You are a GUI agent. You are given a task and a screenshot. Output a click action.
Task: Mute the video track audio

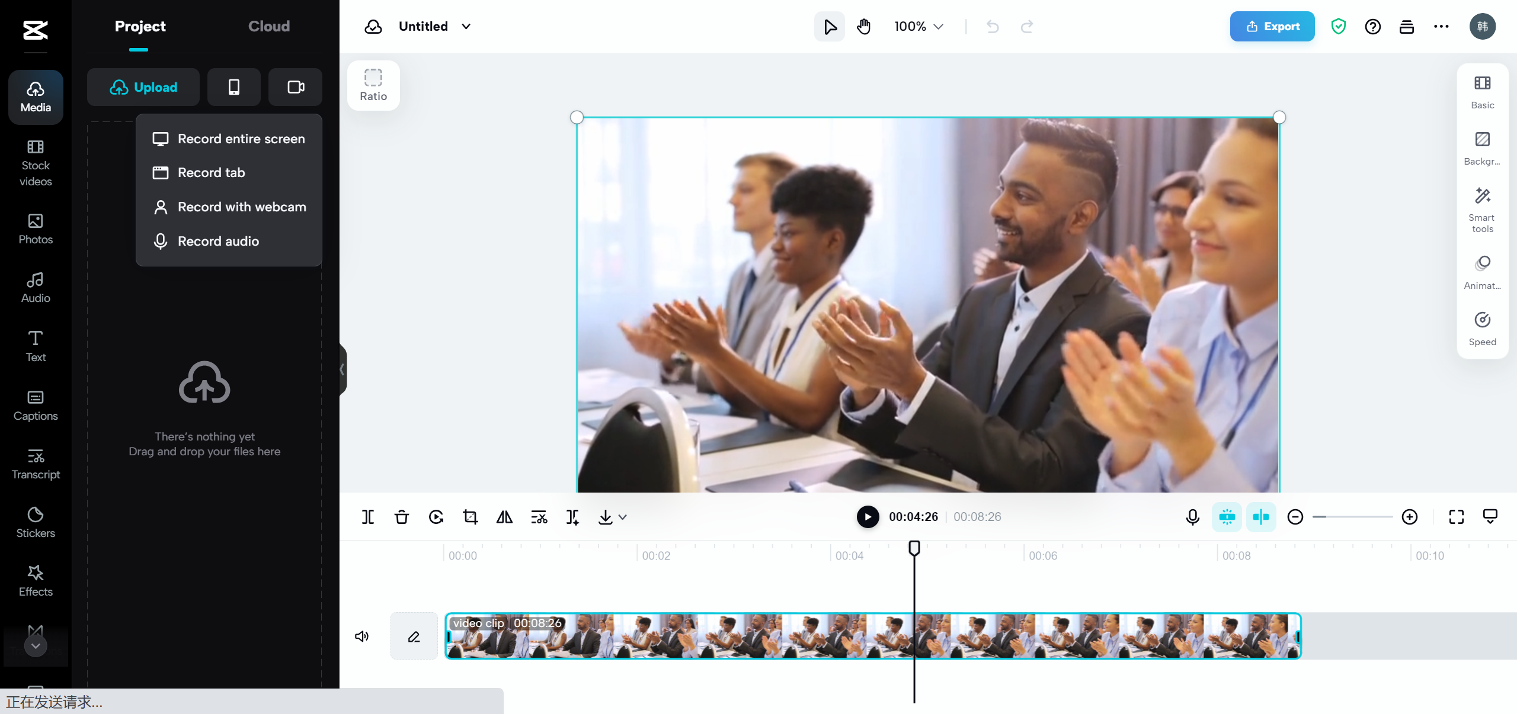coord(361,636)
